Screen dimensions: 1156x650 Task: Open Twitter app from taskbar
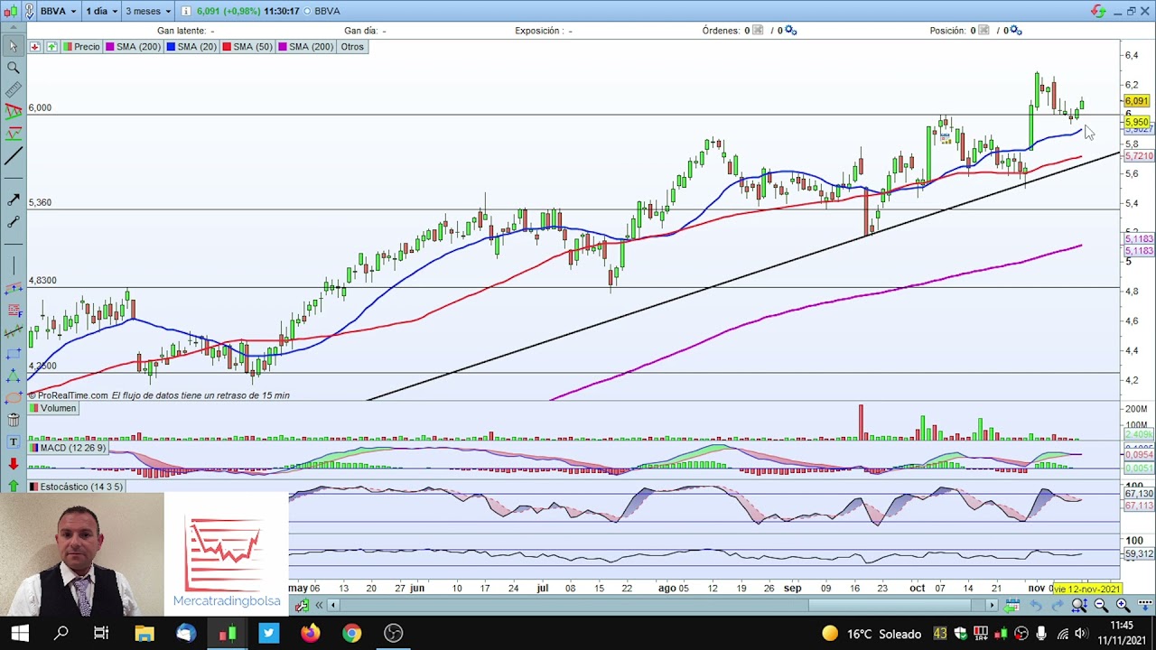[268, 633]
